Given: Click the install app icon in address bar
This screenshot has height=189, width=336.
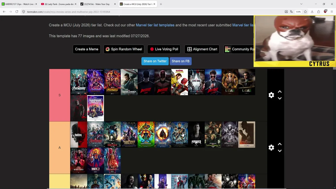Looking at the screenshot, I should [286, 12].
